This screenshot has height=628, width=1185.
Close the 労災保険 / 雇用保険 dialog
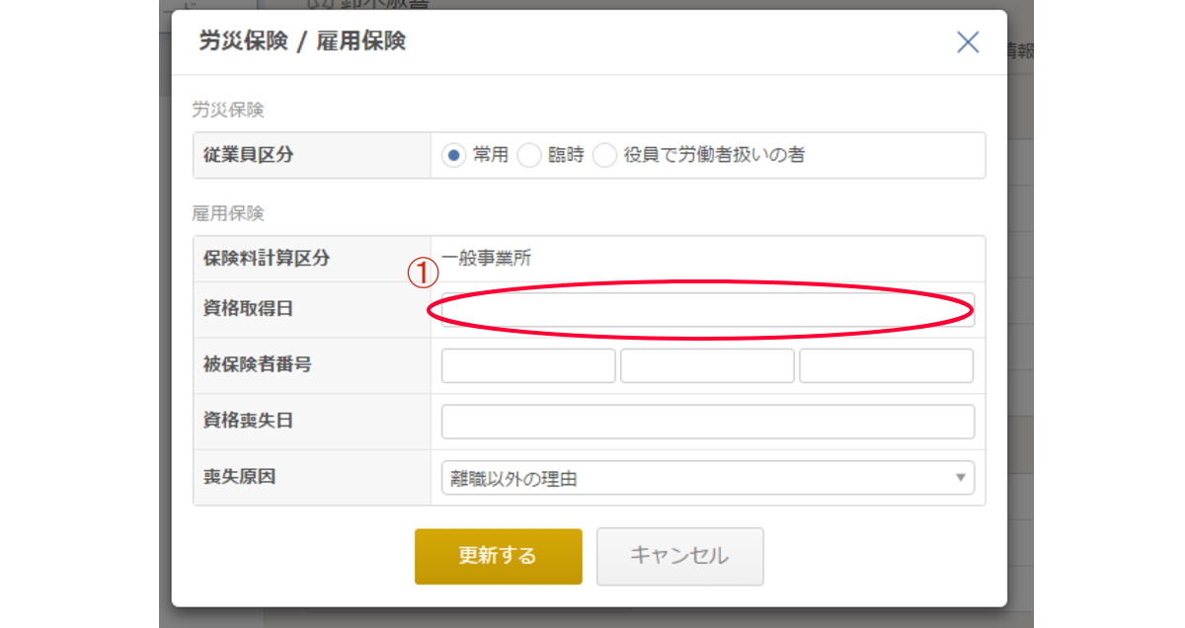click(x=968, y=41)
